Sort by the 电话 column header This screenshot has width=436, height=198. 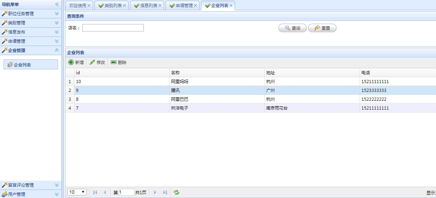pyautogui.click(x=398, y=72)
